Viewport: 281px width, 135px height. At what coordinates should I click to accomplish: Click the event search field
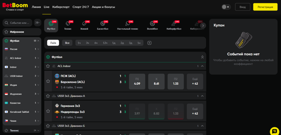[x=17, y=23]
